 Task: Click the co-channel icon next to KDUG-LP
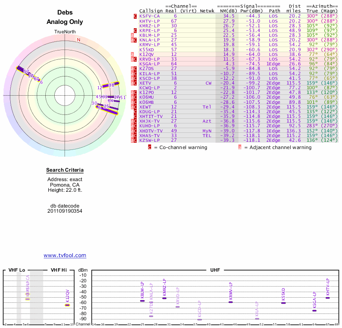[x=136, y=111]
